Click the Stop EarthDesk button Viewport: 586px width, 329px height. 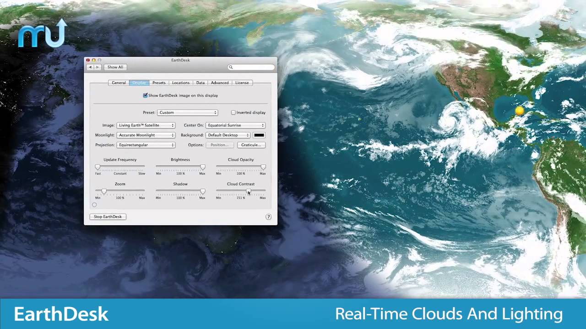[108, 217]
